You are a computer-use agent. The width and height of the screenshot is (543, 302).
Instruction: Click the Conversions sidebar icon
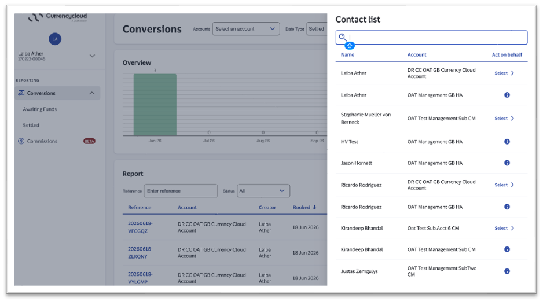pyautogui.click(x=21, y=93)
